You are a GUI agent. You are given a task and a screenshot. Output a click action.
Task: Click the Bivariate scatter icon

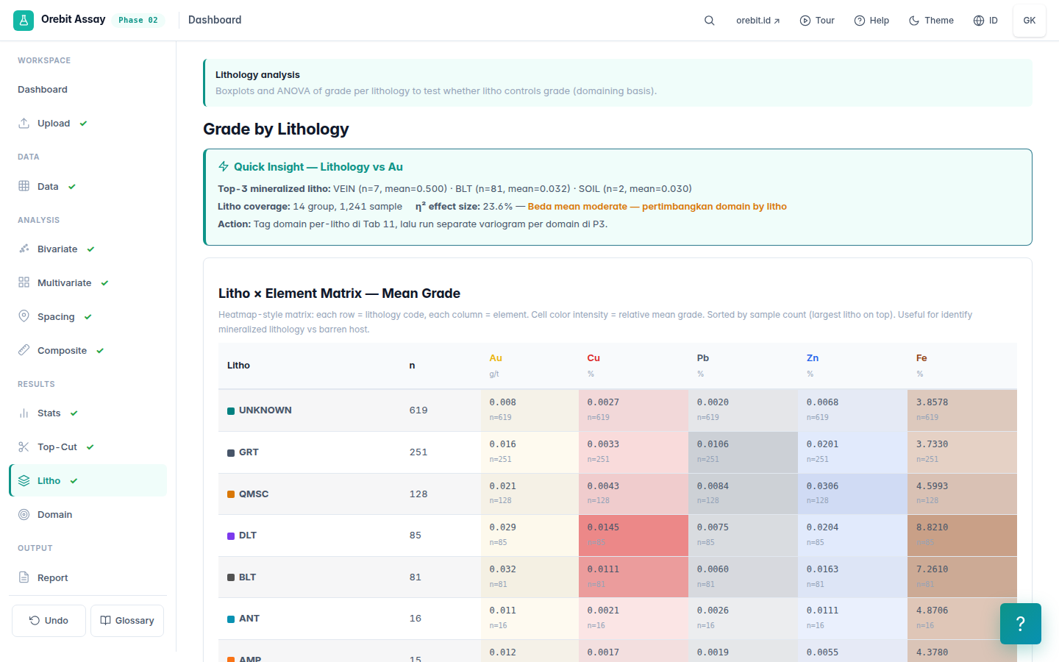[24, 249]
